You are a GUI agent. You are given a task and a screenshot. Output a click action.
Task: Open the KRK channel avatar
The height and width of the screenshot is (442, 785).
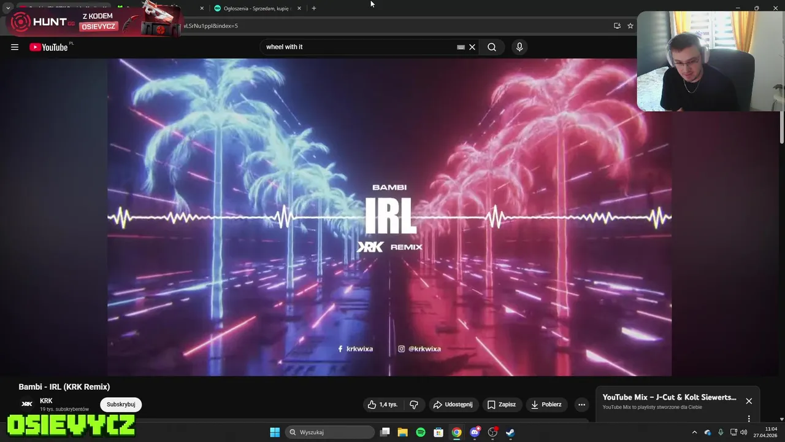click(x=27, y=404)
